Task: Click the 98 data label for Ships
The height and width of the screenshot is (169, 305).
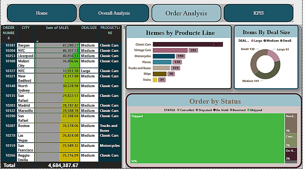Action: 171,74
